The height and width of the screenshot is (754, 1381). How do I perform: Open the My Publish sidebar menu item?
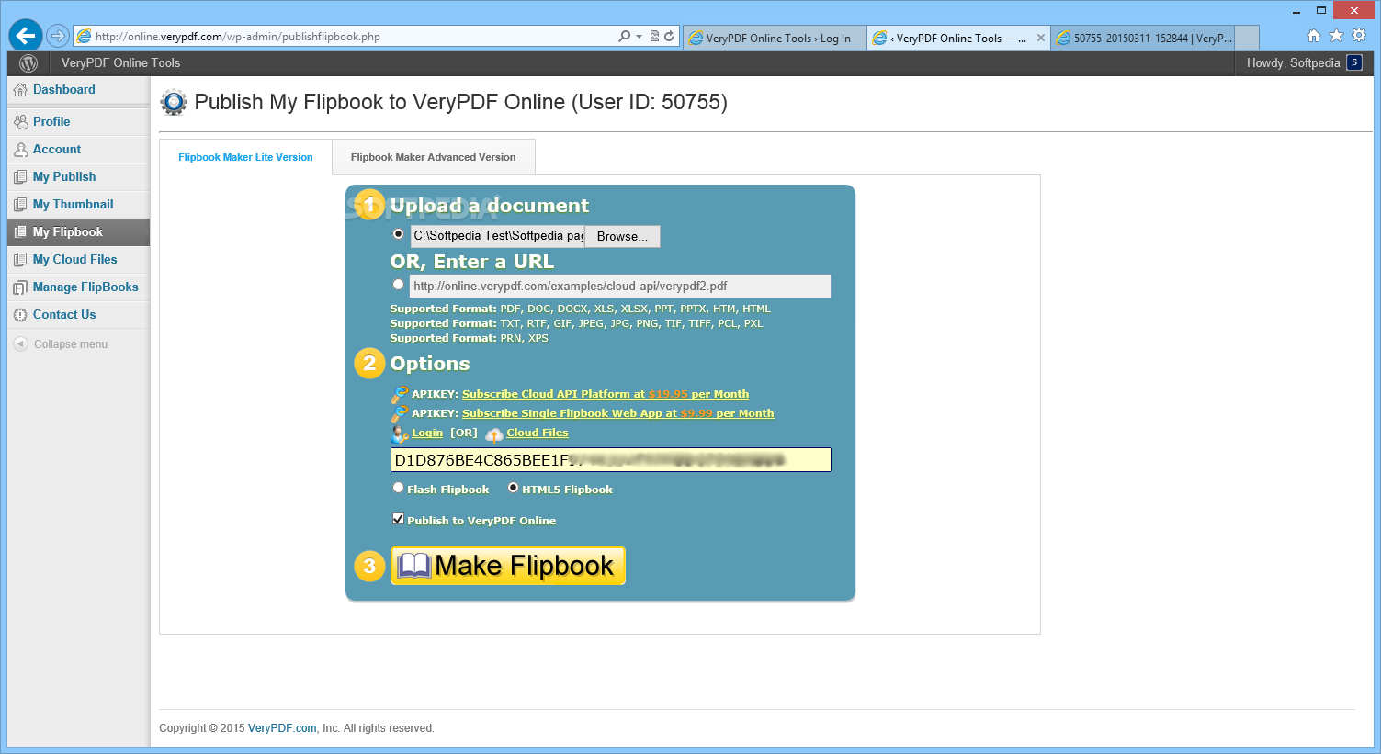(x=78, y=177)
